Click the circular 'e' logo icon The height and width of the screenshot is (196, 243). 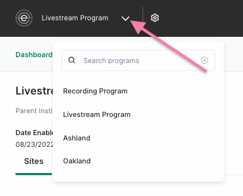[24, 18]
